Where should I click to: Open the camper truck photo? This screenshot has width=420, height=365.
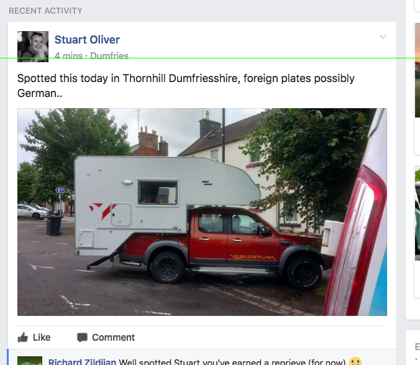pyautogui.click(x=202, y=212)
